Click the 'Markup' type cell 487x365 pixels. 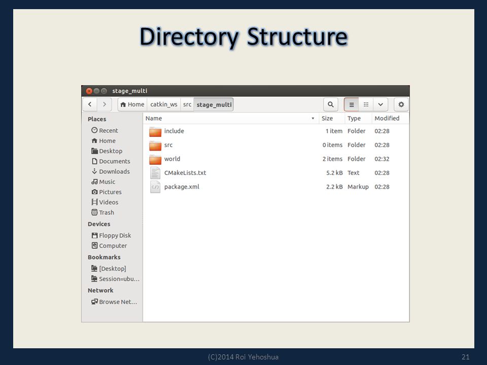click(358, 187)
